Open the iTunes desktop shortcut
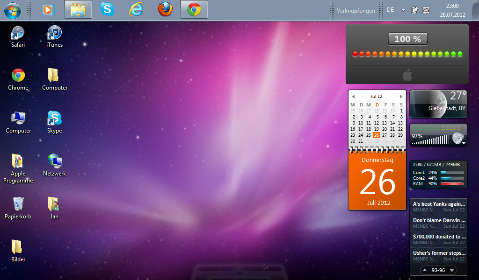The height and width of the screenshot is (280, 479). coord(54,37)
